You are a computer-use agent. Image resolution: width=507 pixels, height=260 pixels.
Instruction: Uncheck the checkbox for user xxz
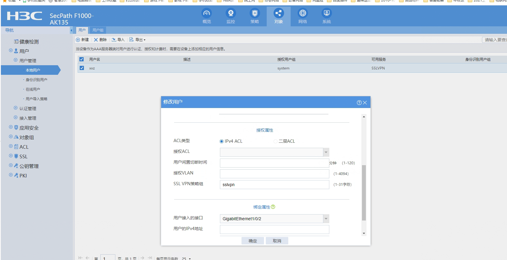[82, 68]
